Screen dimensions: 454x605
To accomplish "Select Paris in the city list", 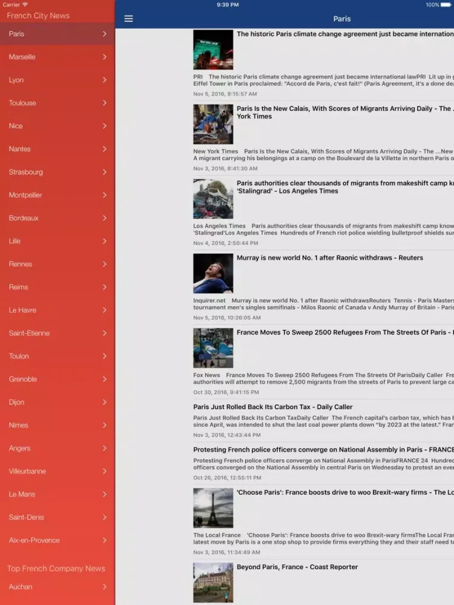I will 58,34.
